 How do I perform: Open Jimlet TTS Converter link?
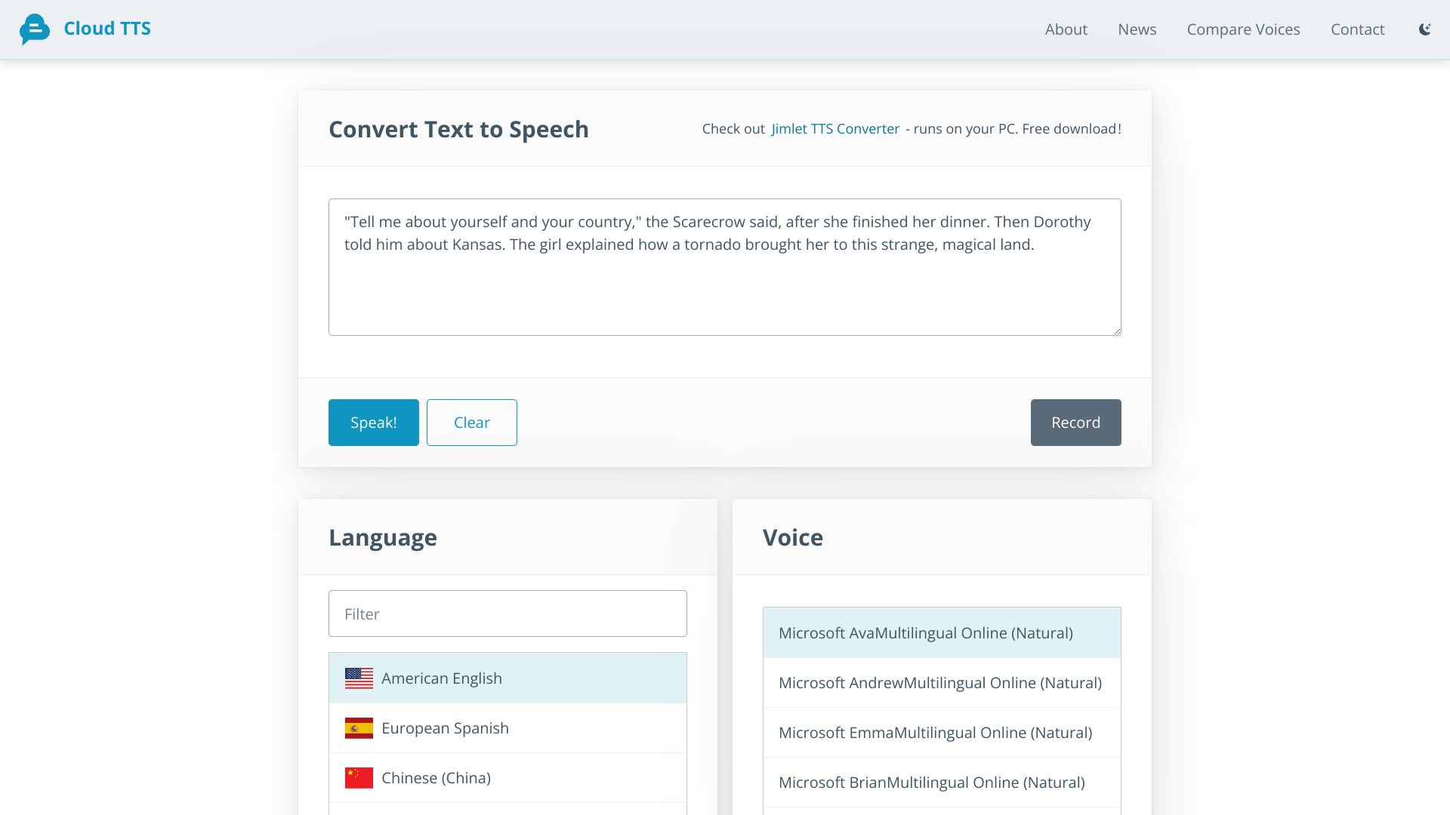click(835, 129)
